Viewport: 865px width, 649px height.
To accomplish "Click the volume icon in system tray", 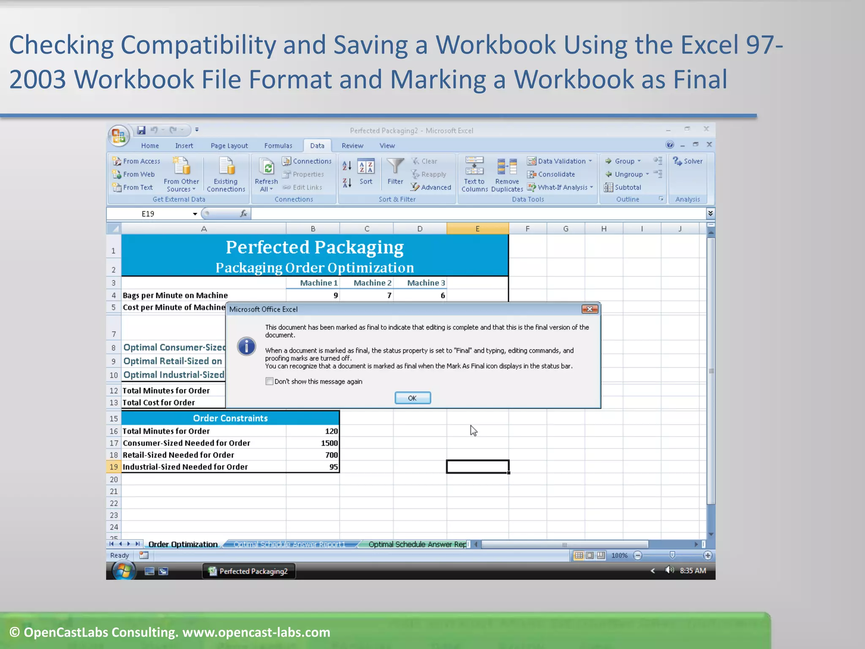I will pyautogui.click(x=669, y=570).
